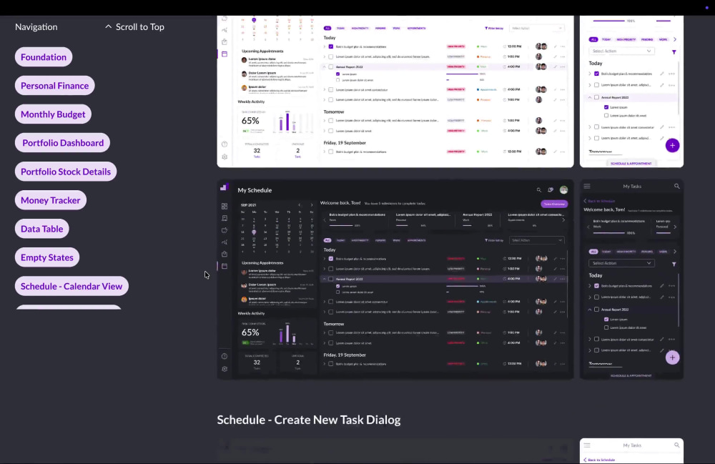The height and width of the screenshot is (464, 715).
Task: Go to Personal Finance section
Action: (x=55, y=86)
